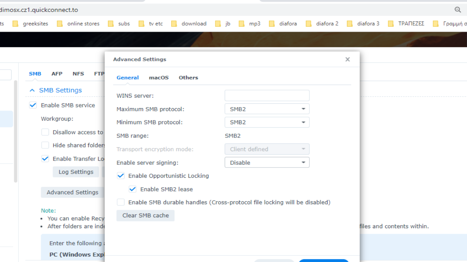Image resolution: width=467 pixels, height=262 pixels.
Task: Close the Advanced Settings dialog
Action: click(x=347, y=59)
